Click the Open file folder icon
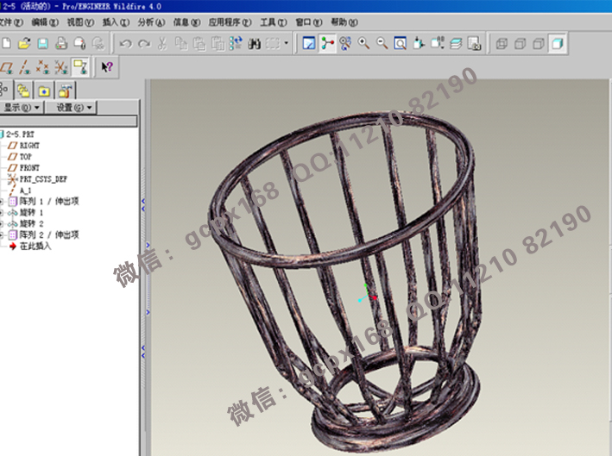The height and width of the screenshot is (456, 612). tap(24, 42)
